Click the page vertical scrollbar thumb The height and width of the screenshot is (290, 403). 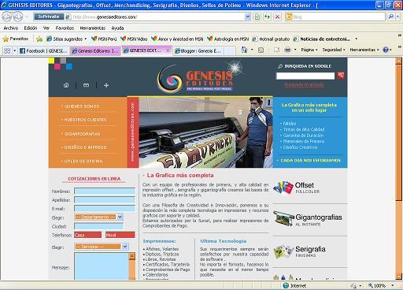click(x=398, y=133)
